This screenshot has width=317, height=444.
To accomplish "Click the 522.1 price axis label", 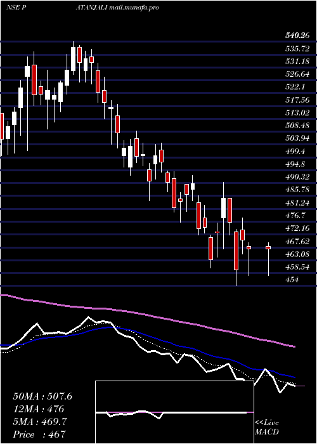I will [x=295, y=87].
